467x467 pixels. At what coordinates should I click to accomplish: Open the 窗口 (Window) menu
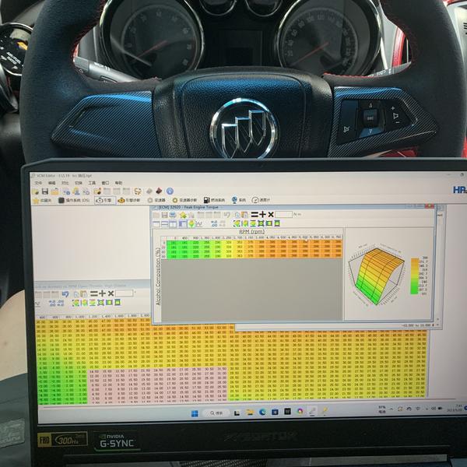tap(105, 183)
